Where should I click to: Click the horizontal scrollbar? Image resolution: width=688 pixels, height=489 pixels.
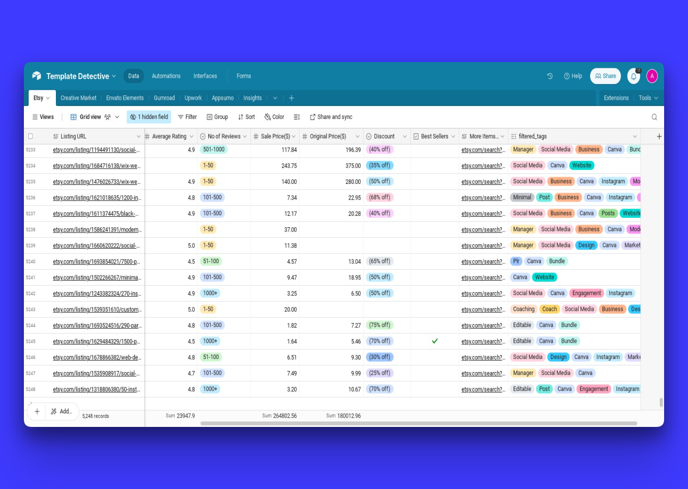tap(419, 423)
